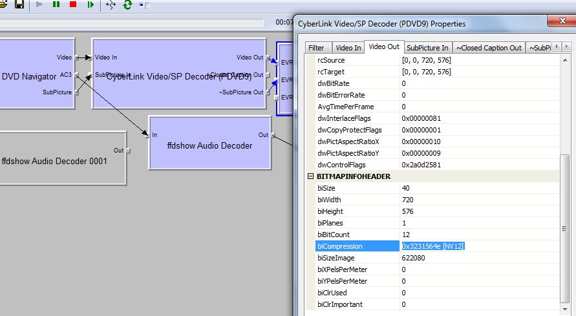This screenshot has height=316, width=576.
Task: Click the decoder's Video Out pin
Action: (268, 58)
